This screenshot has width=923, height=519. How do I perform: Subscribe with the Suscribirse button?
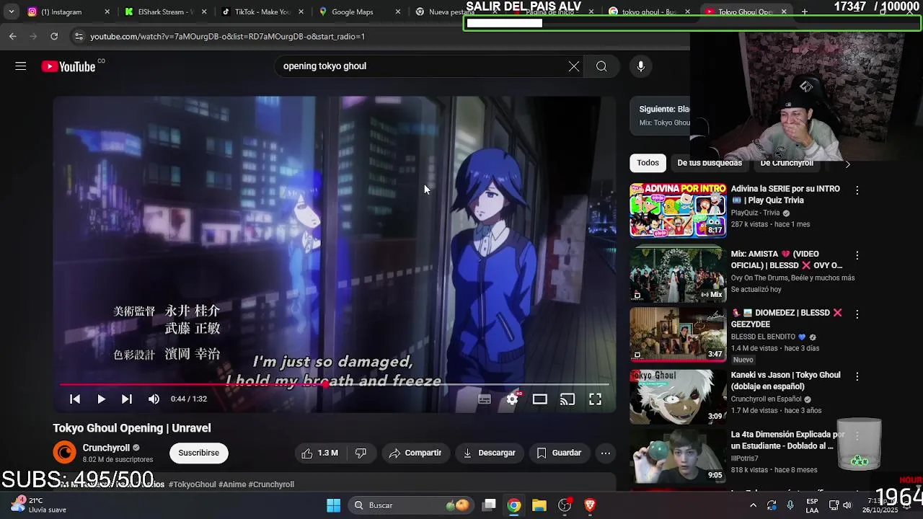click(x=198, y=453)
